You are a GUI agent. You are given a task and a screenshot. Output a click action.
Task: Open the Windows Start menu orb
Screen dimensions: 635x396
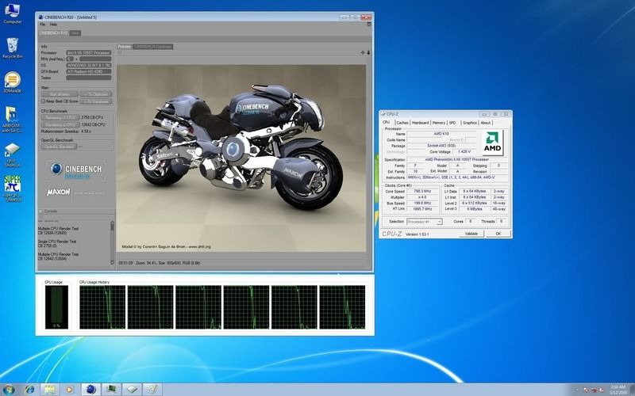[8, 390]
